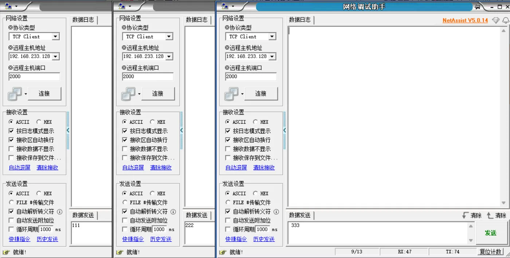Click the connection squares icon in the left window
The image size is (510, 258).
point(15,94)
